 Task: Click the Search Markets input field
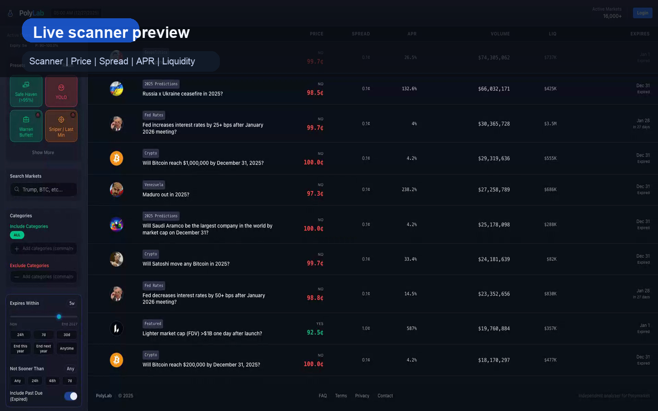click(x=44, y=190)
